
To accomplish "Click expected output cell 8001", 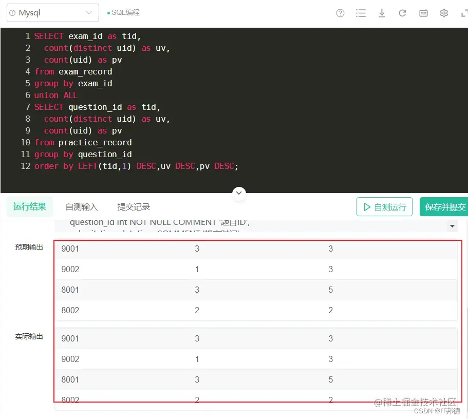I will click(x=70, y=290).
